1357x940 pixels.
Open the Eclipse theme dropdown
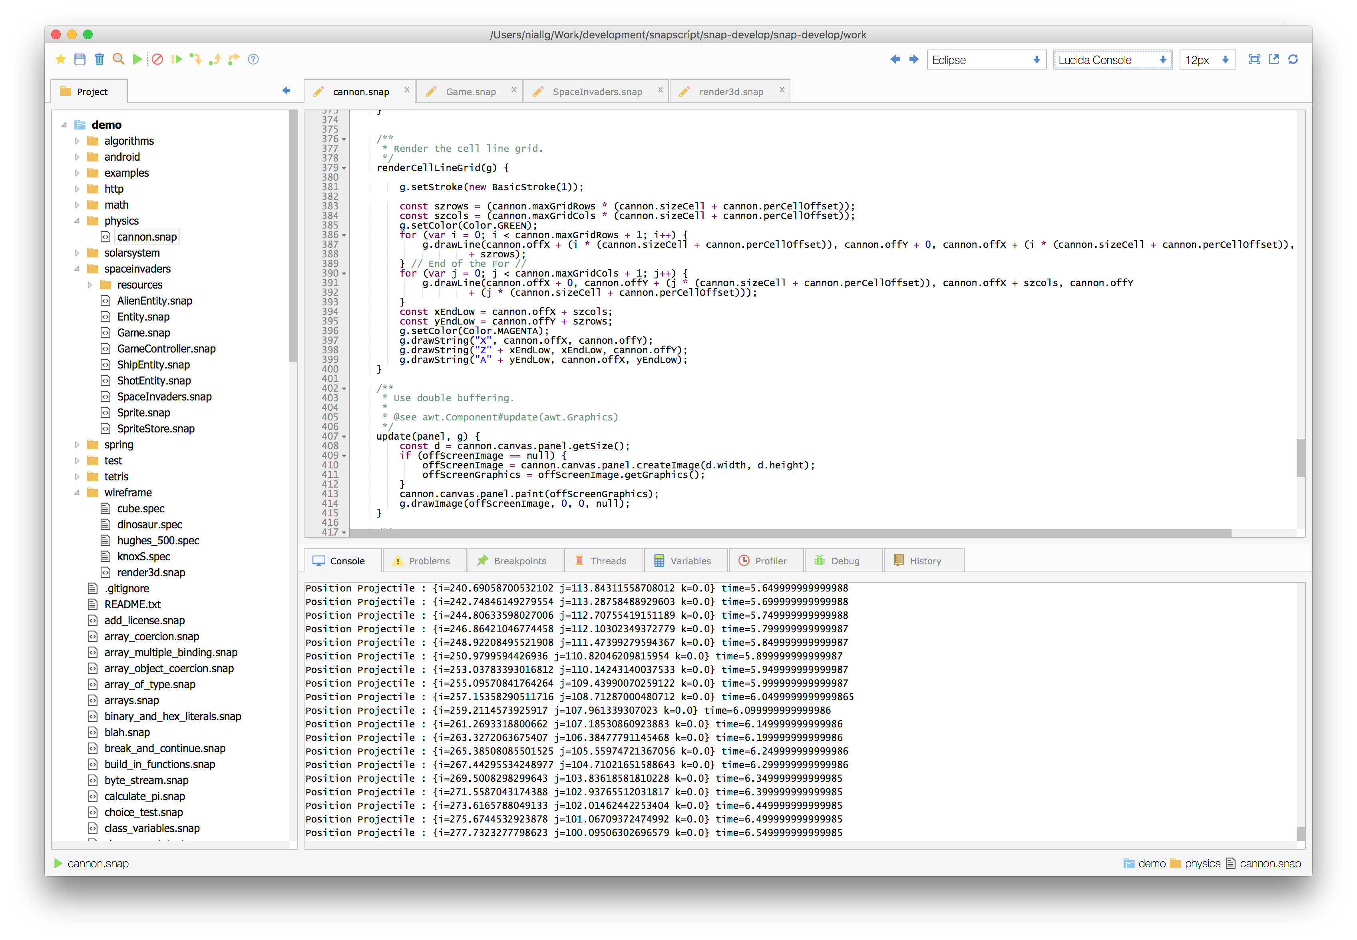(986, 60)
